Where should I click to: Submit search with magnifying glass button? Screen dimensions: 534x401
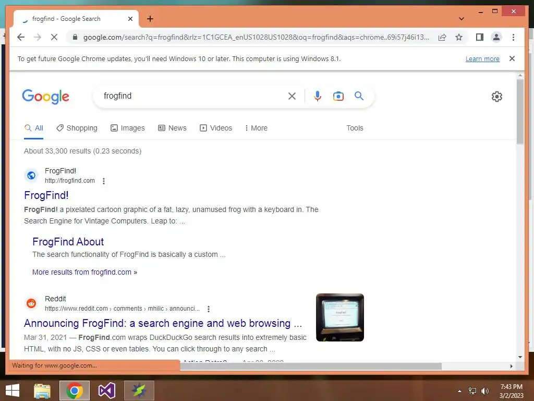(x=359, y=96)
